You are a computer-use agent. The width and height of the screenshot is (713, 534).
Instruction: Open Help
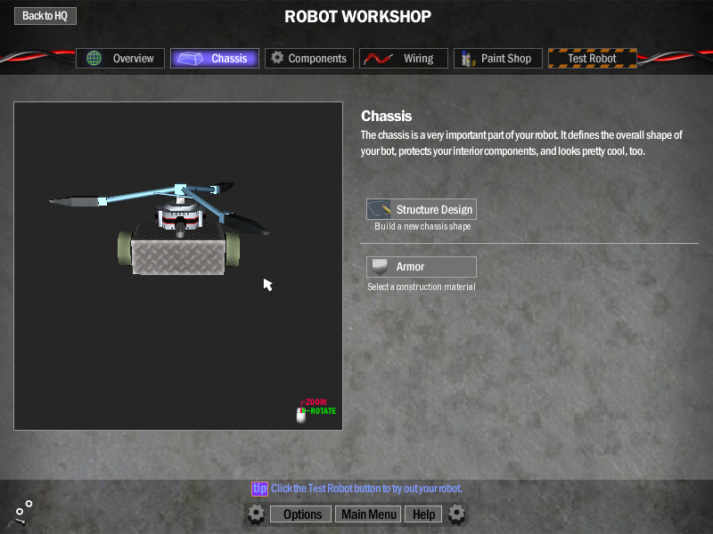coord(423,514)
